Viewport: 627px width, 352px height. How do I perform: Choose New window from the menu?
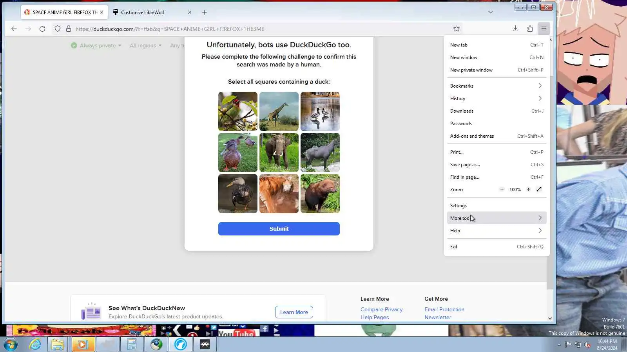tap(497, 57)
